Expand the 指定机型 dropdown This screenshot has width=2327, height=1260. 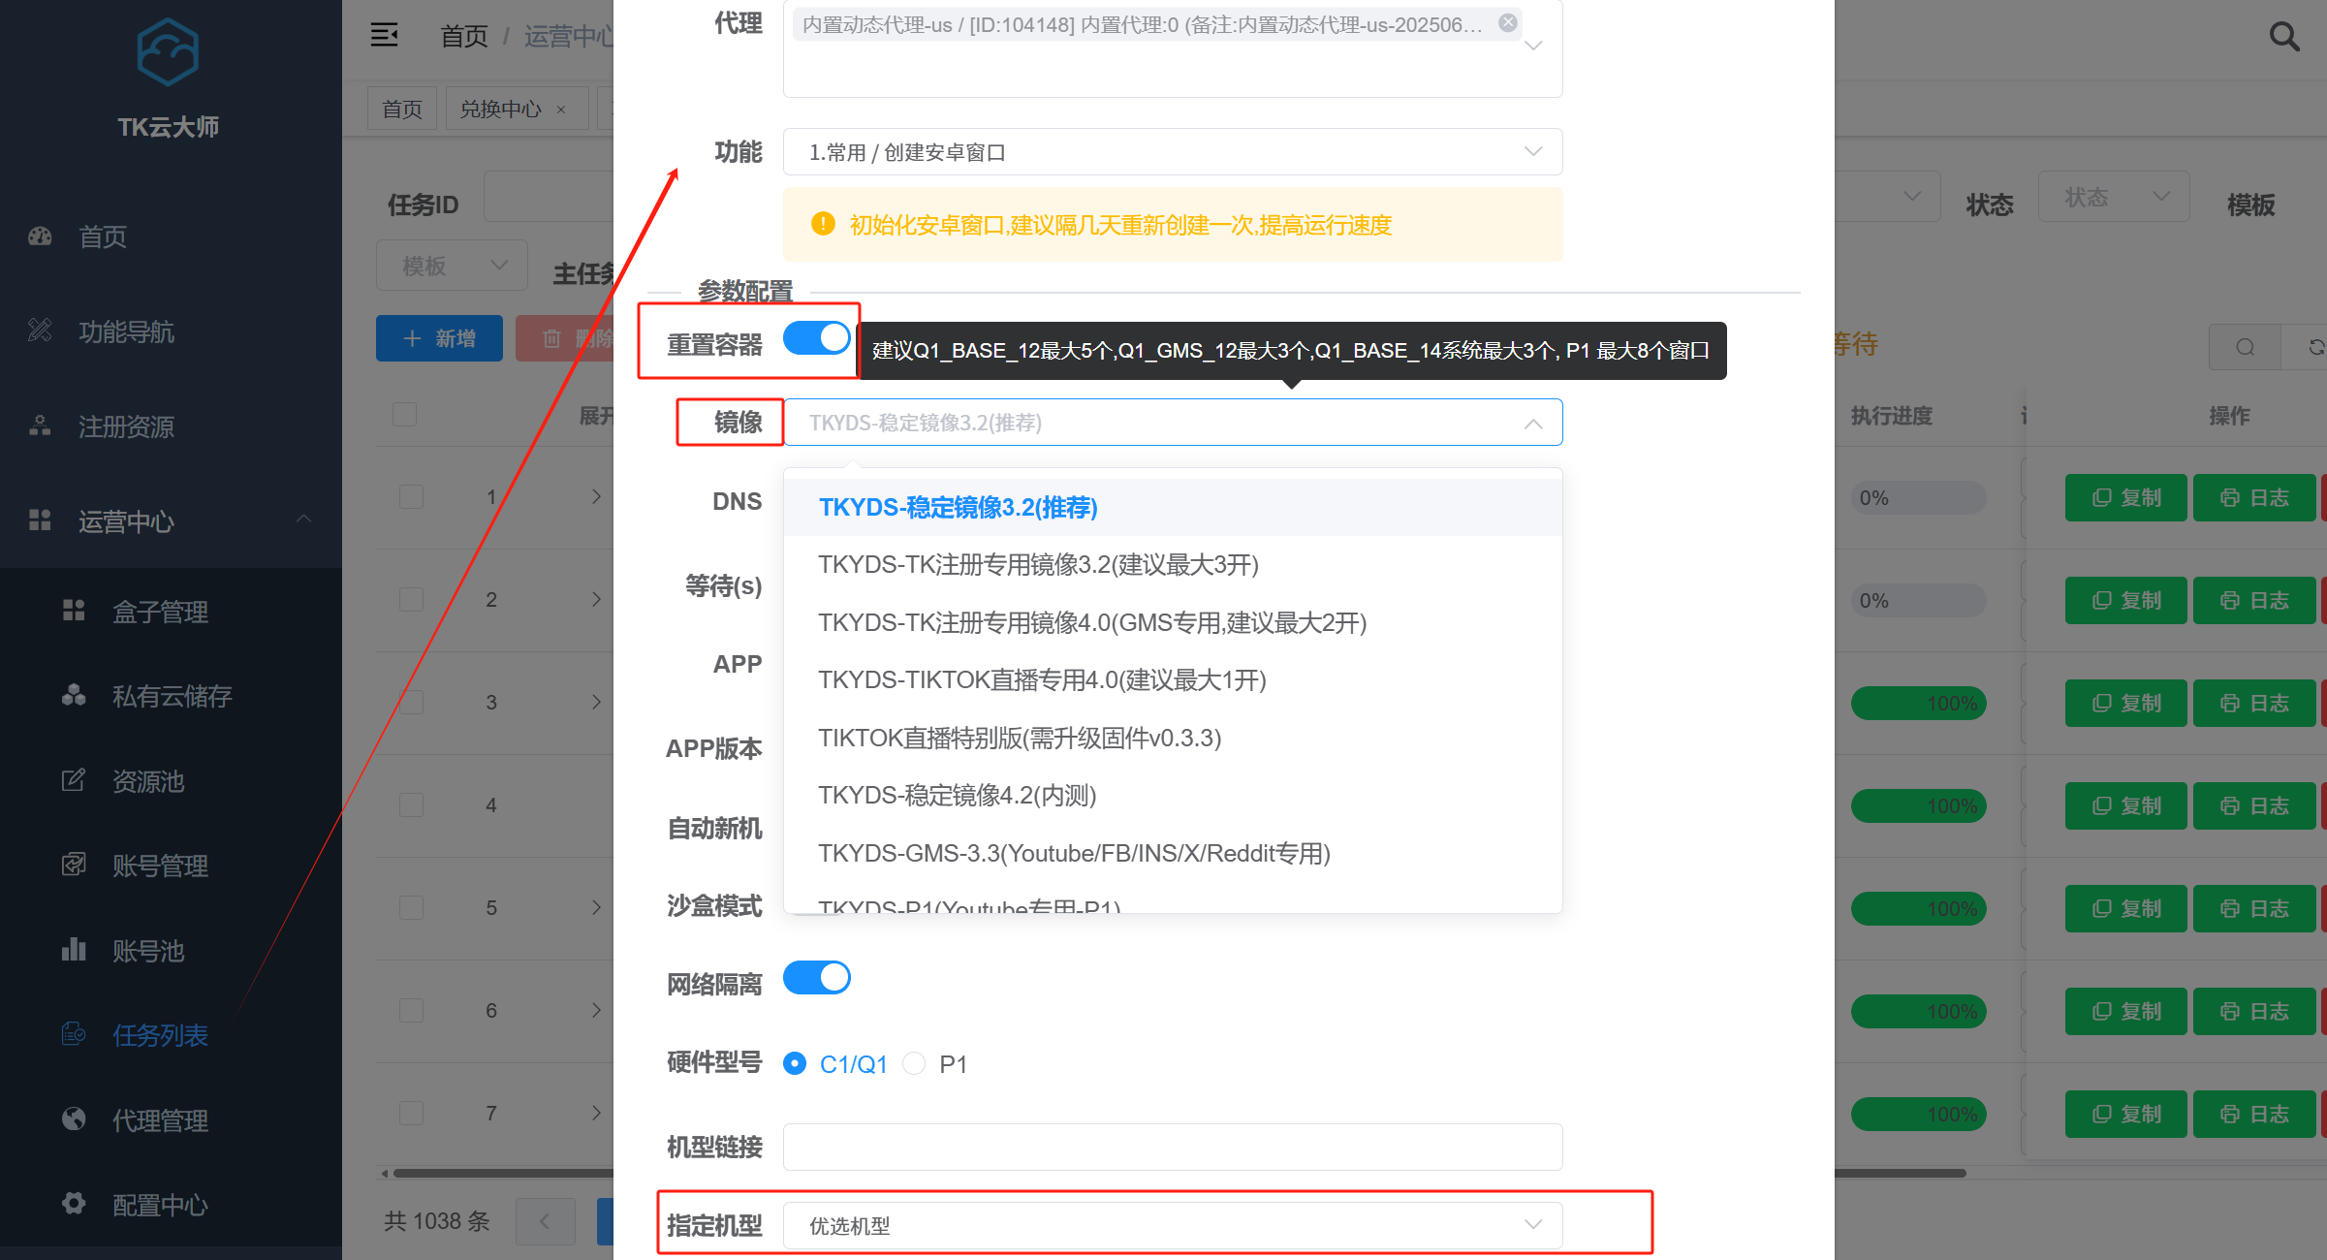point(1172,1225)
